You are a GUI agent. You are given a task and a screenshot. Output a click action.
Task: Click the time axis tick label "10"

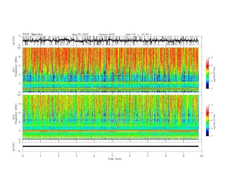[x=201, y=156]
